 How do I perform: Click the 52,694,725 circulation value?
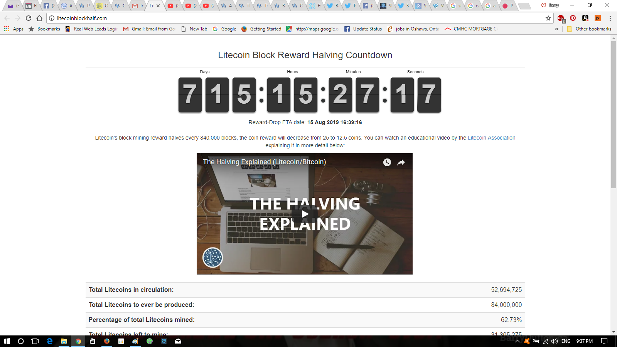tap(506, 290)
